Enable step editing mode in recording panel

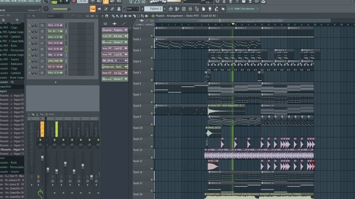(x=106, y=9)
